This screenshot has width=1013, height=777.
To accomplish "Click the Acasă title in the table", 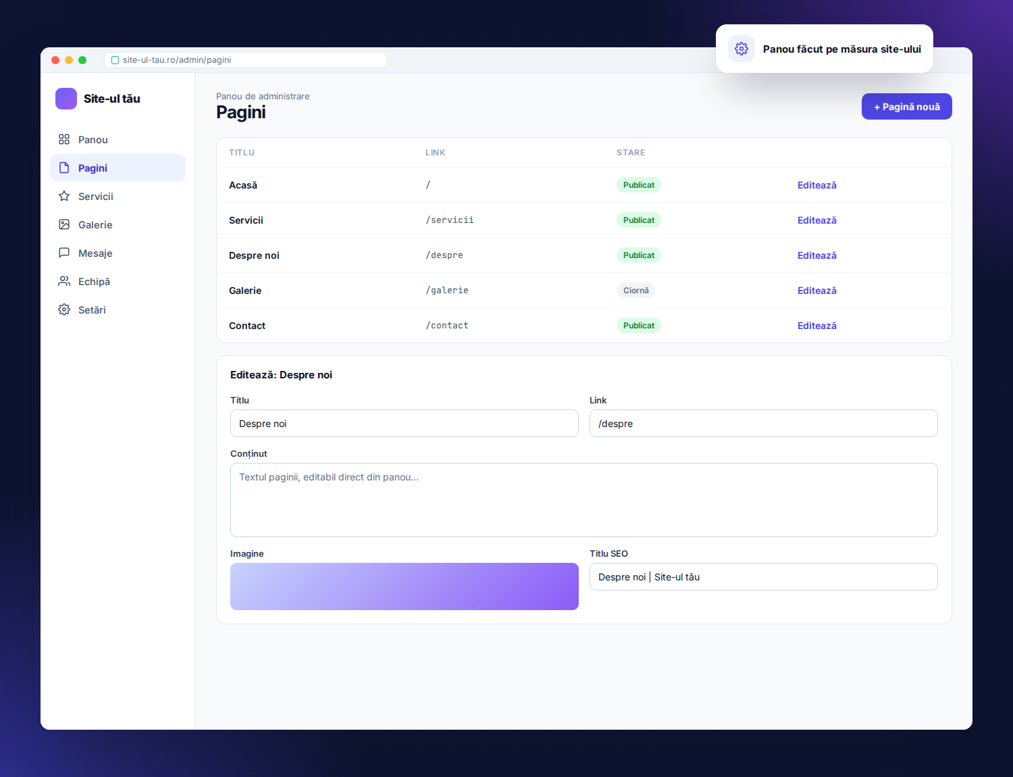I will (x=243, y=185).
